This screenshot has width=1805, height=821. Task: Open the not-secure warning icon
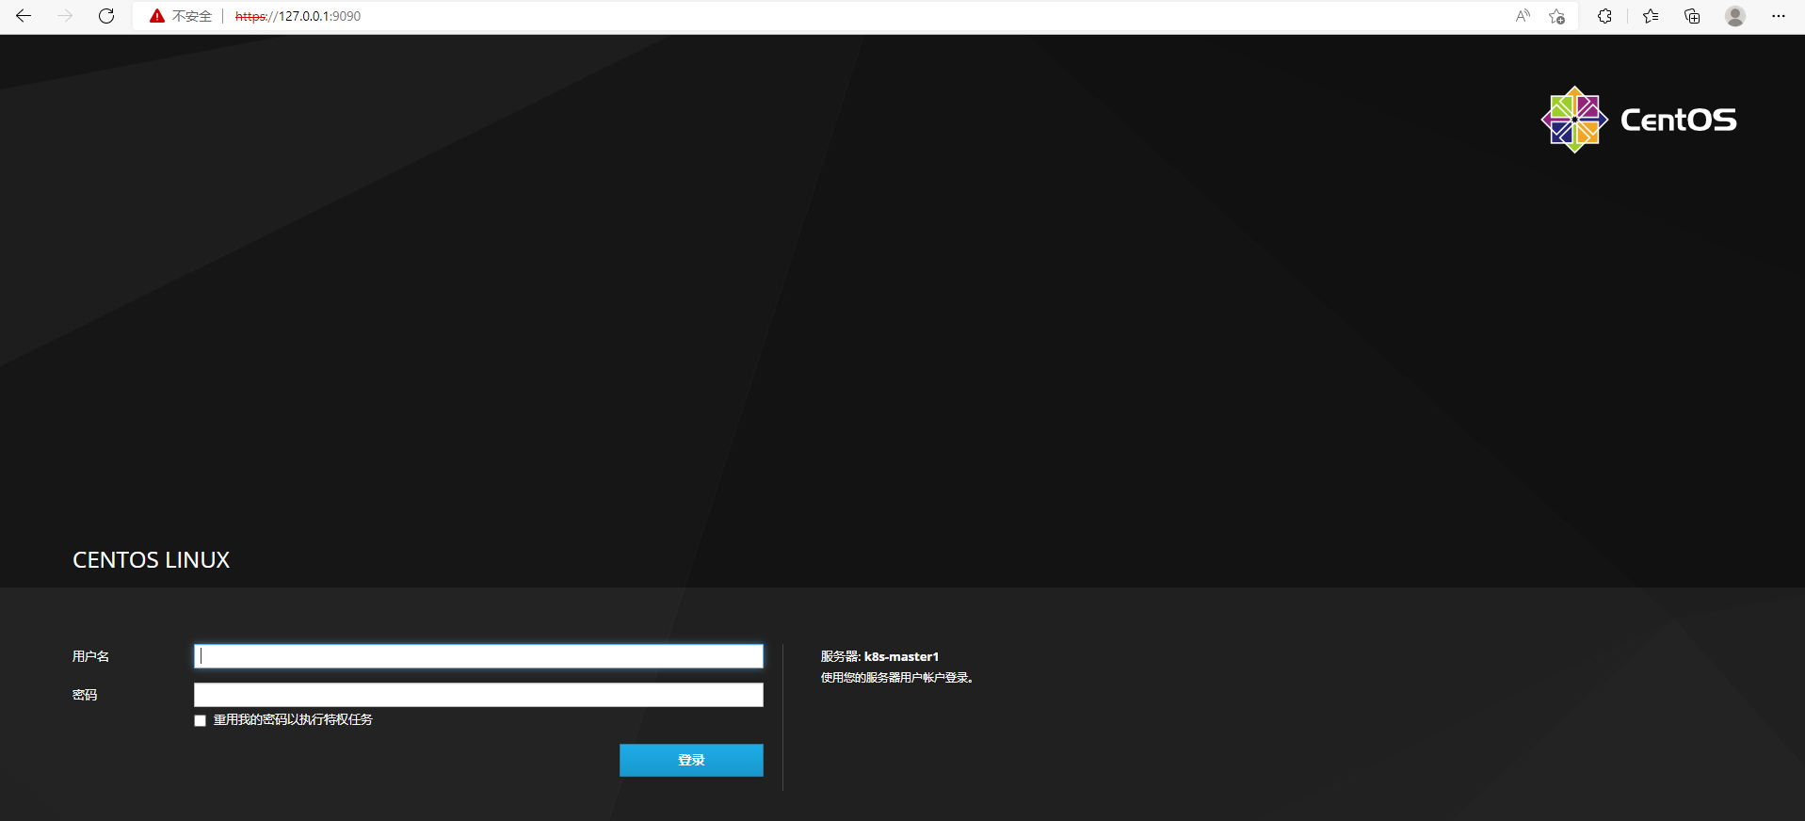157,16
